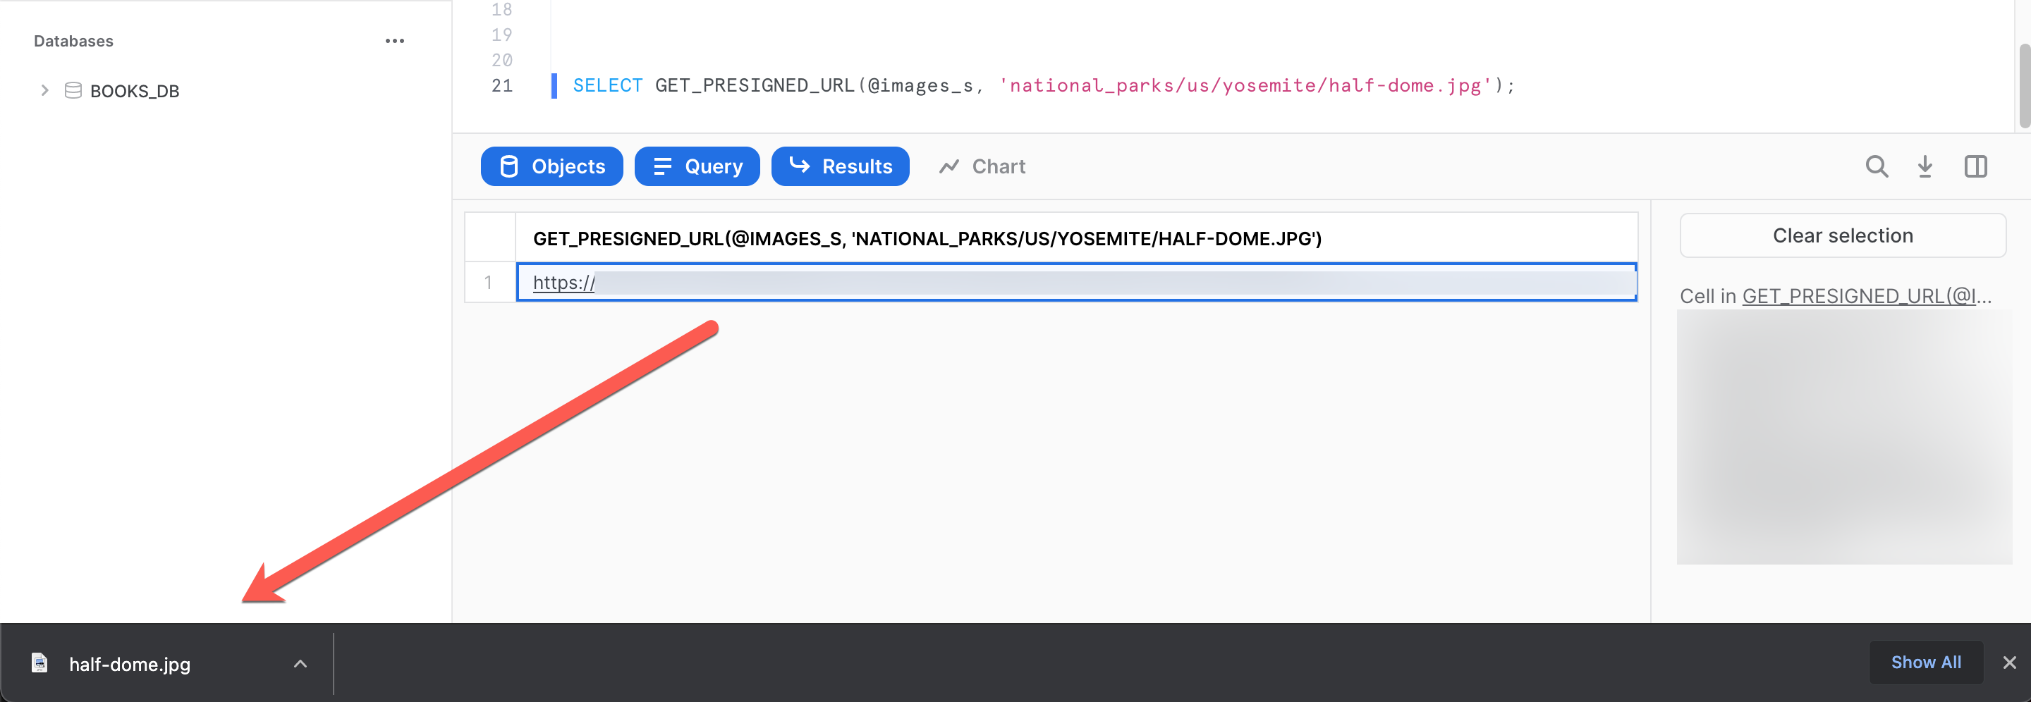2031x702 pixels.
Task: Click the file icon on half-dome.jpg download
Action: [x=41, y=663]
